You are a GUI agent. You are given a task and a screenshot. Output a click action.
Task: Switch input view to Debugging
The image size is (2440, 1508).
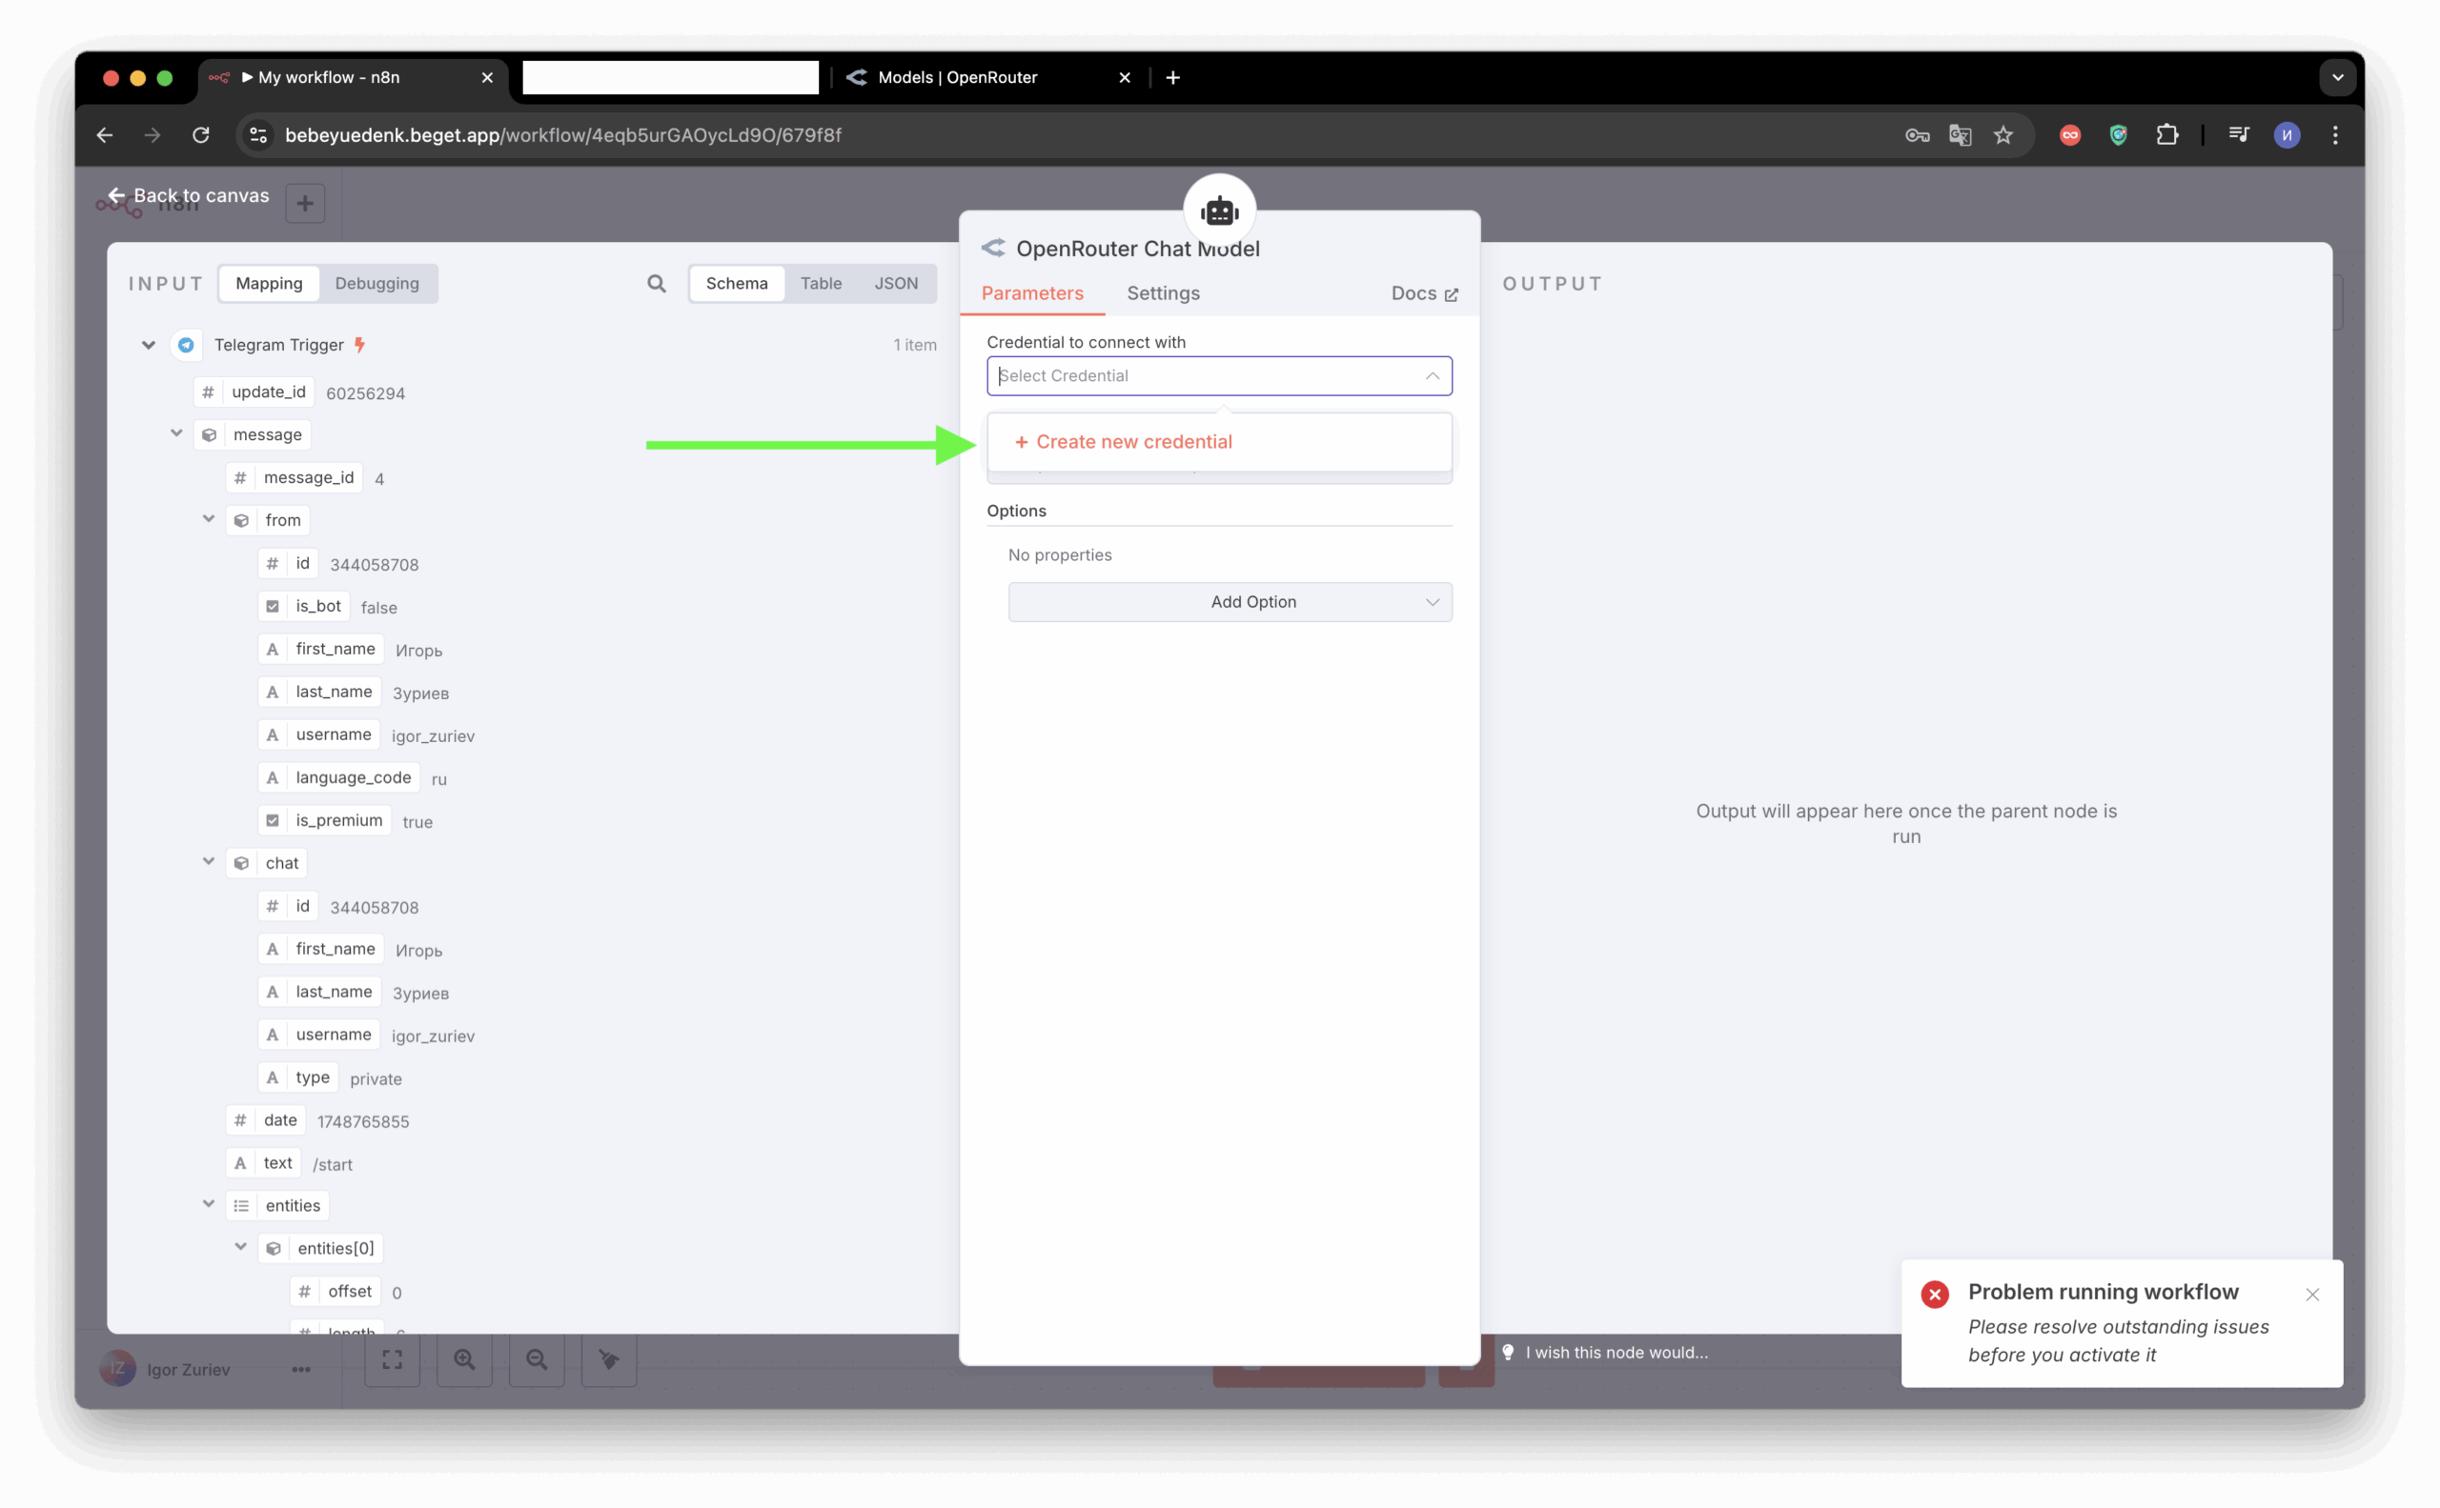pyautogui.click(x=376, y=283)
